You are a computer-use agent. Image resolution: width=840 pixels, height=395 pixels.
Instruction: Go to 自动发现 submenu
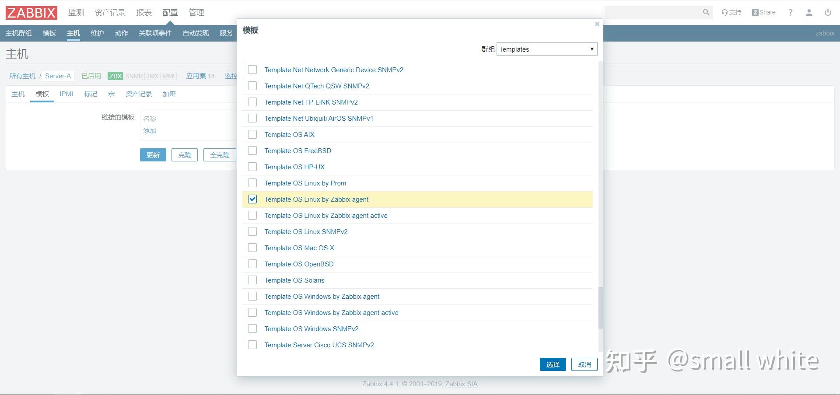(196, 33)
